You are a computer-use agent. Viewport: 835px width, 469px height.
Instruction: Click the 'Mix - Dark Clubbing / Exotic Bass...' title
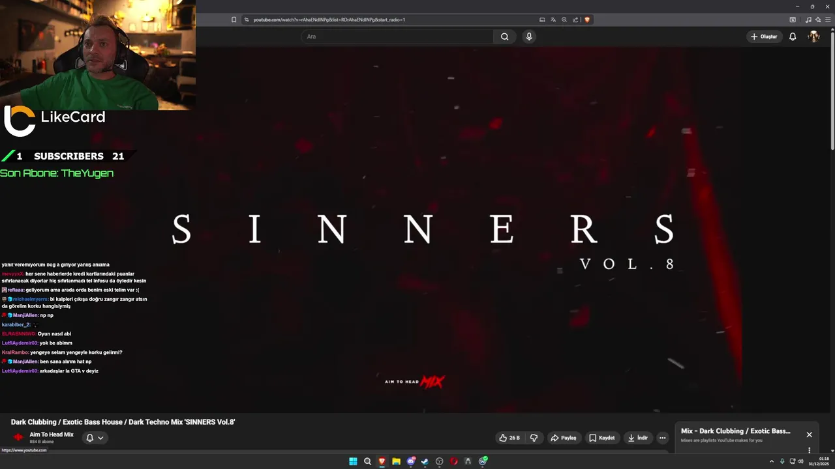[735, 431]
